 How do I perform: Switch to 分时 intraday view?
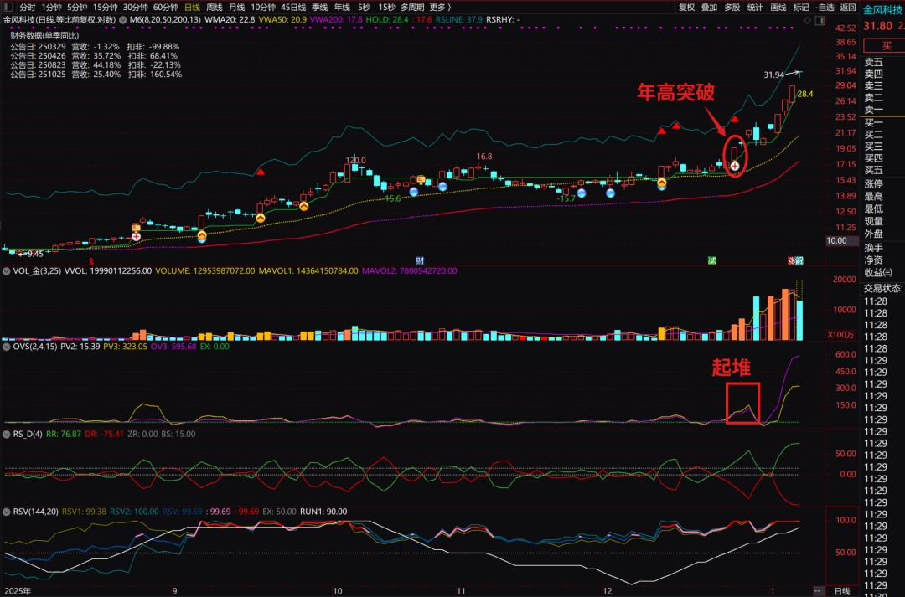(x=27, y=7)
